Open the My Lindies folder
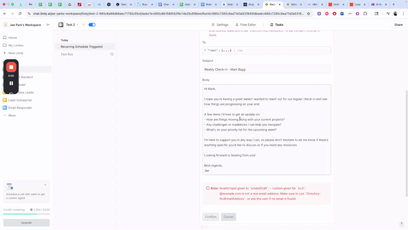Viewport: 408px width, 230px height. click(x=5, y=45)
